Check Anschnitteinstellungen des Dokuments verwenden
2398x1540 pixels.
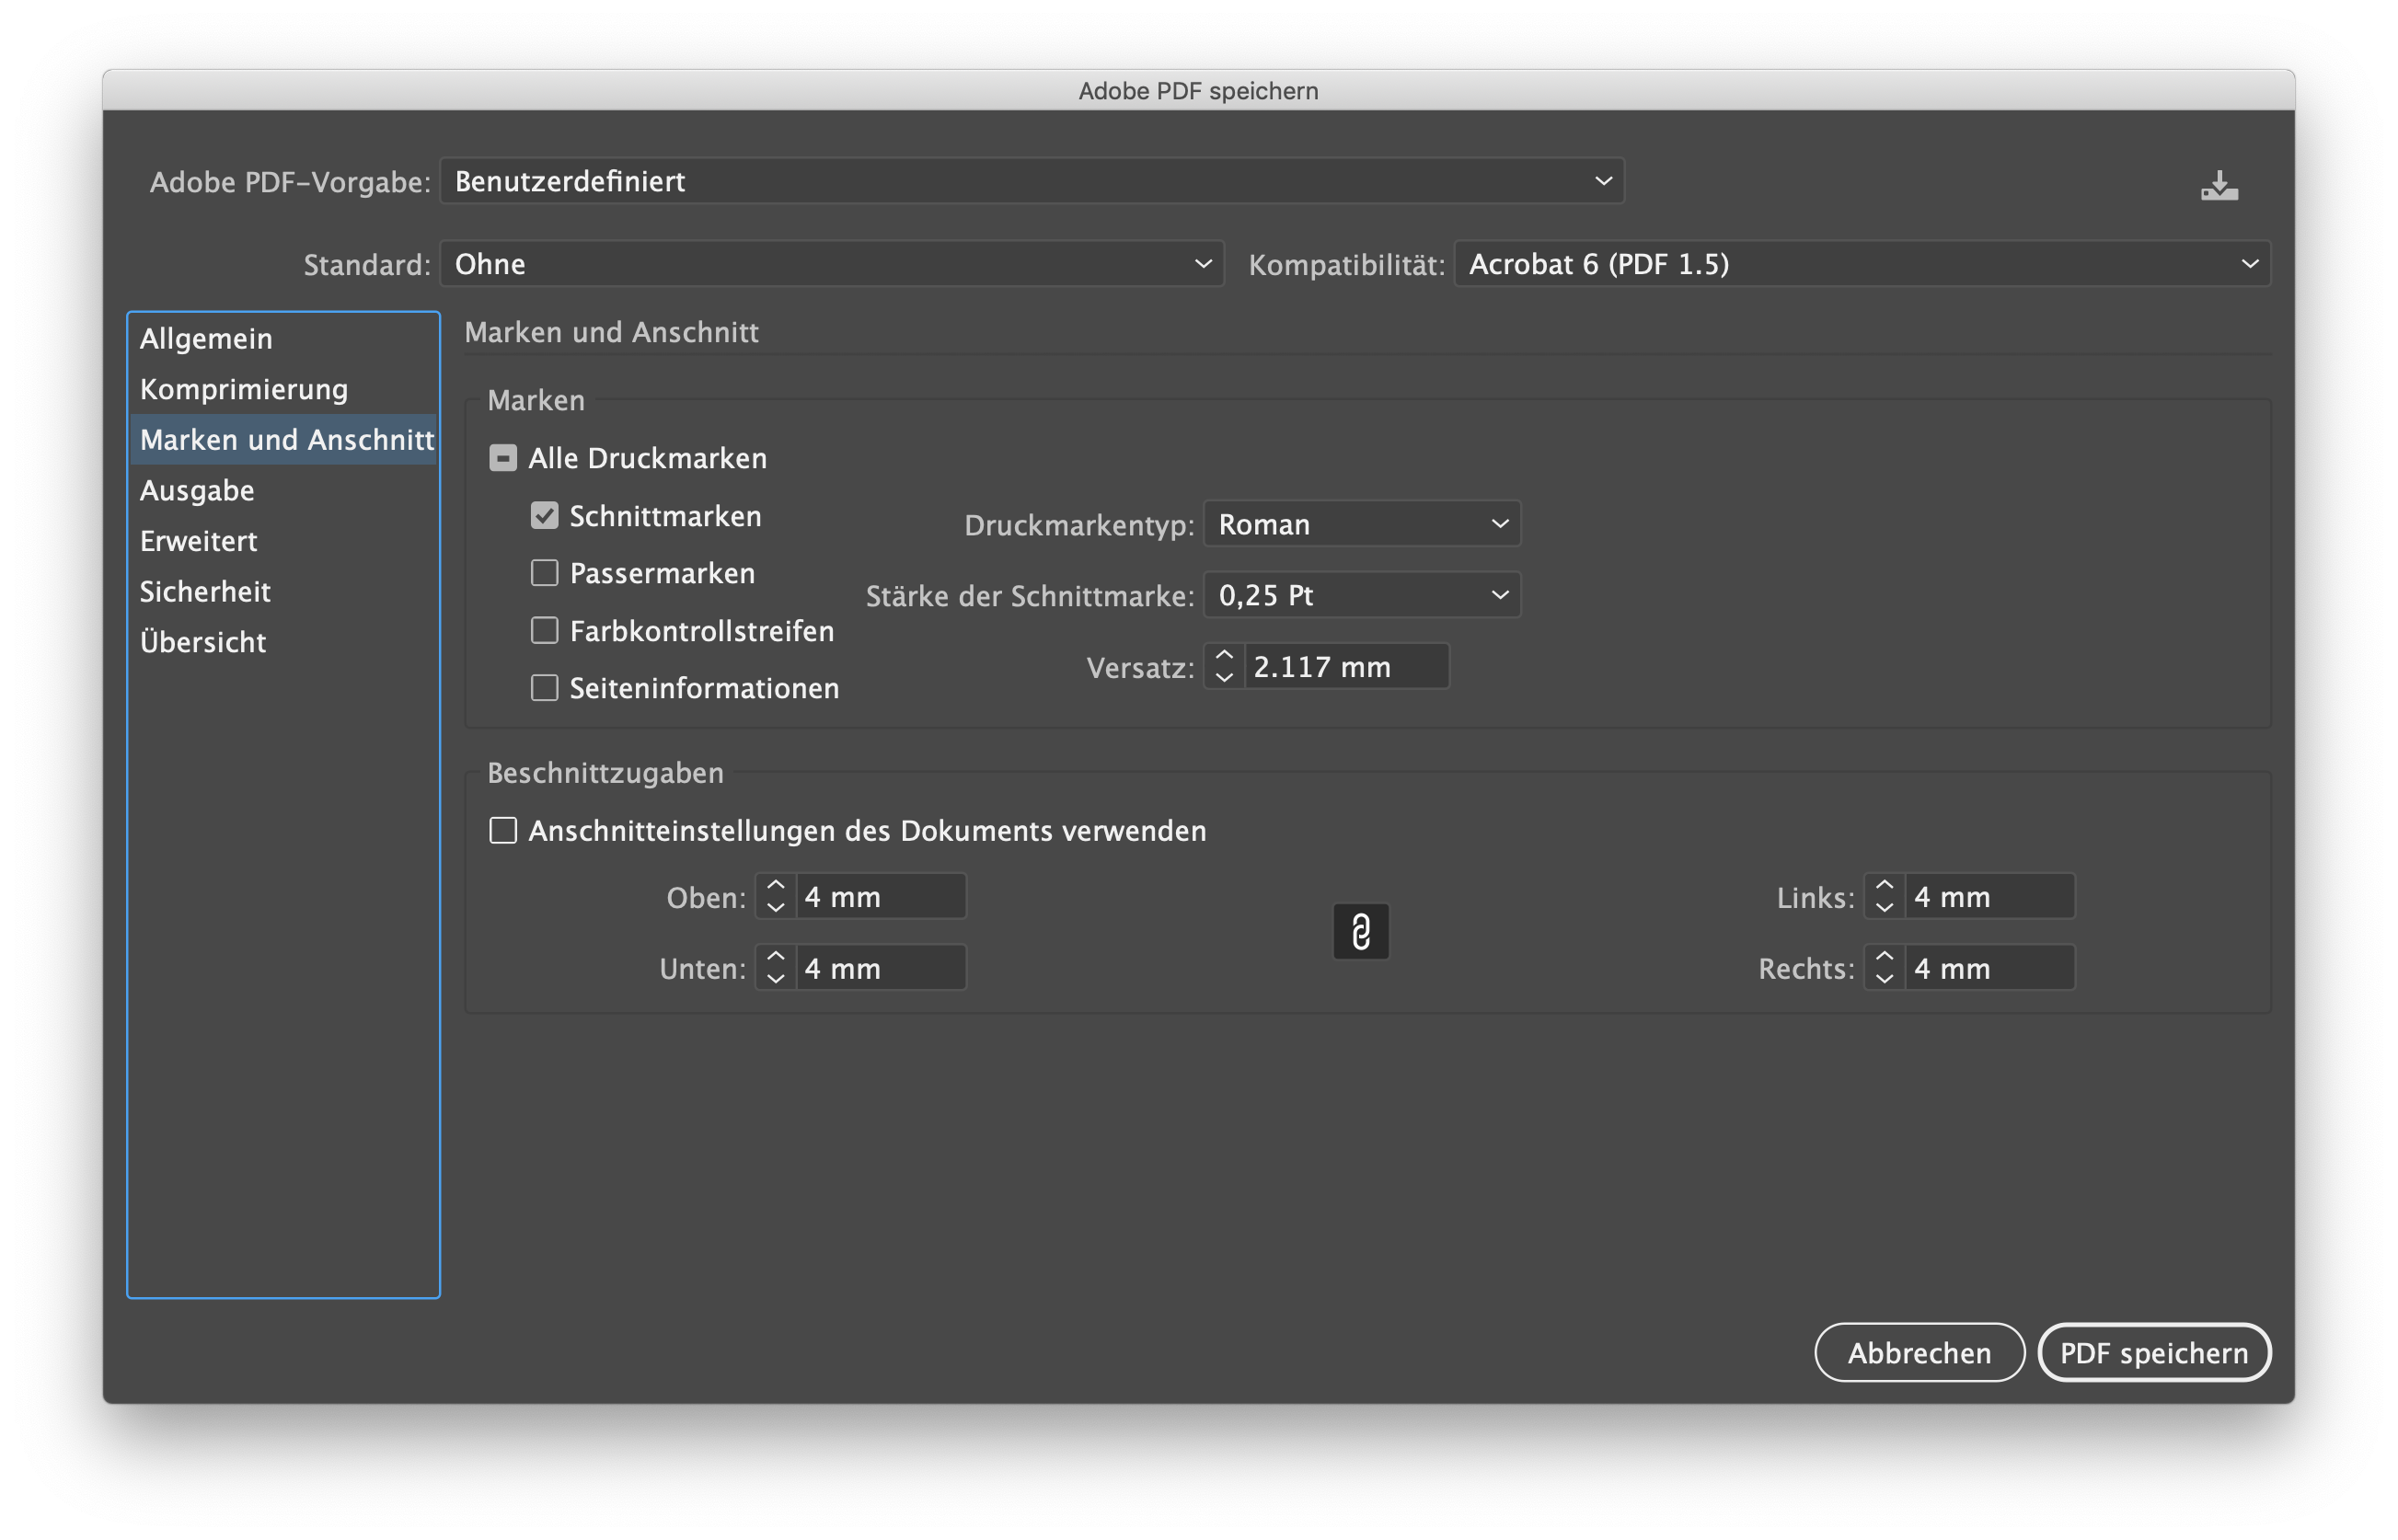pos(503,831)
